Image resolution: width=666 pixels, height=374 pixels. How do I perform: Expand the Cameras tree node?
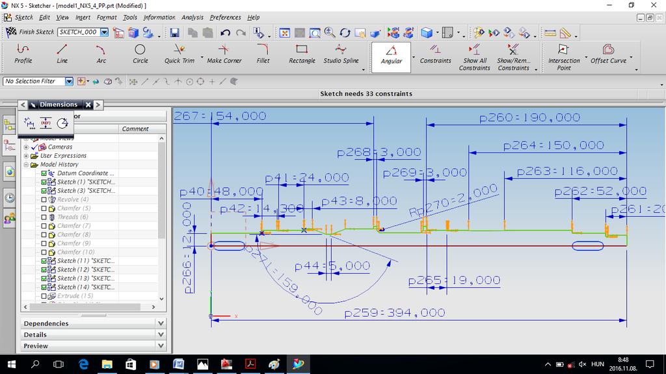26,147
